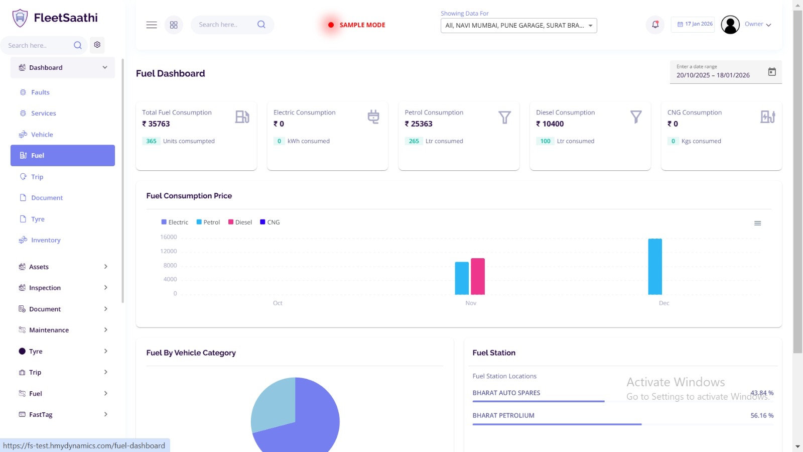This screenshot has height=452, width=803.
Task: Click the grid apps icon
Action: tap(174, 25)
